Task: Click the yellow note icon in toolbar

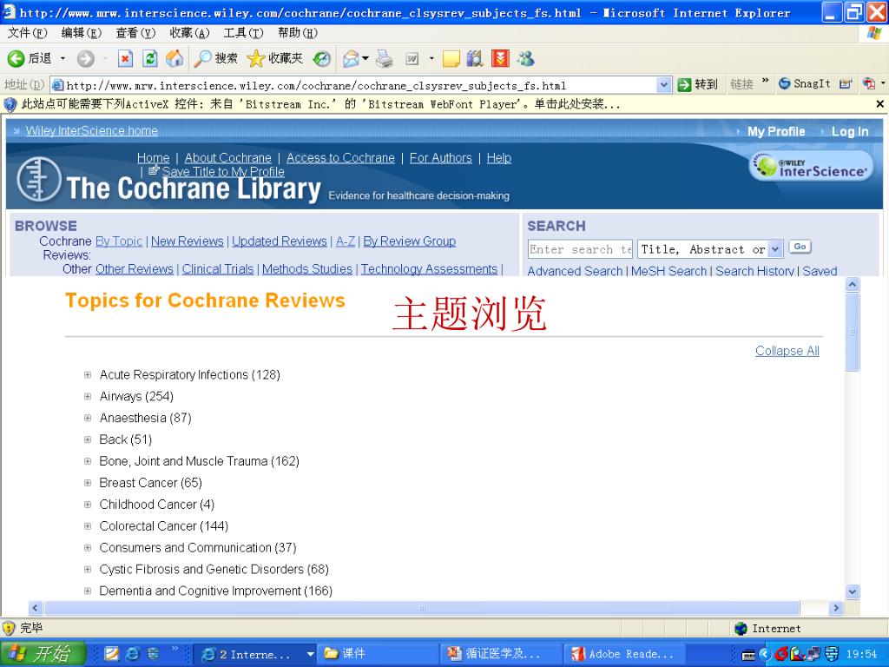Action: [x=451, y=58]
